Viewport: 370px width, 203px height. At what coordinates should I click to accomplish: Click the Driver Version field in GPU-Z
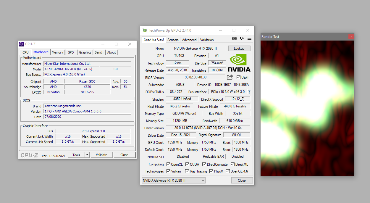click(208, 128)
